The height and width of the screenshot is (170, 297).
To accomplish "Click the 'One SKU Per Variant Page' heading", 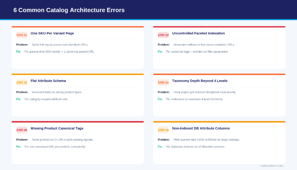I will pos(52,33).
